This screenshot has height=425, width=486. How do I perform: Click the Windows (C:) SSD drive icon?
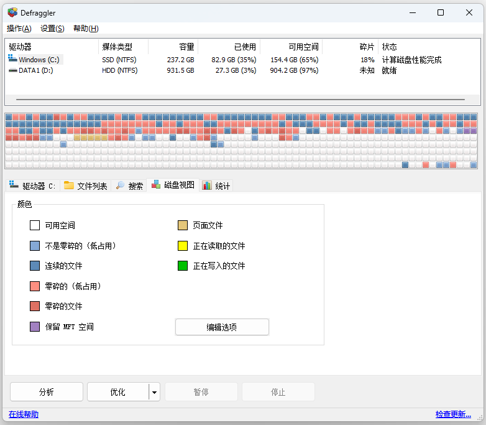pos(13,60)
